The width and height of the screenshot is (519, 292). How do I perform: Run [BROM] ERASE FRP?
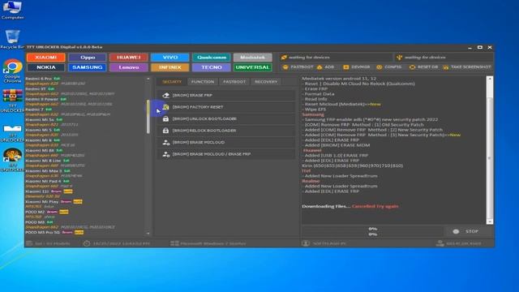point(225,96)
